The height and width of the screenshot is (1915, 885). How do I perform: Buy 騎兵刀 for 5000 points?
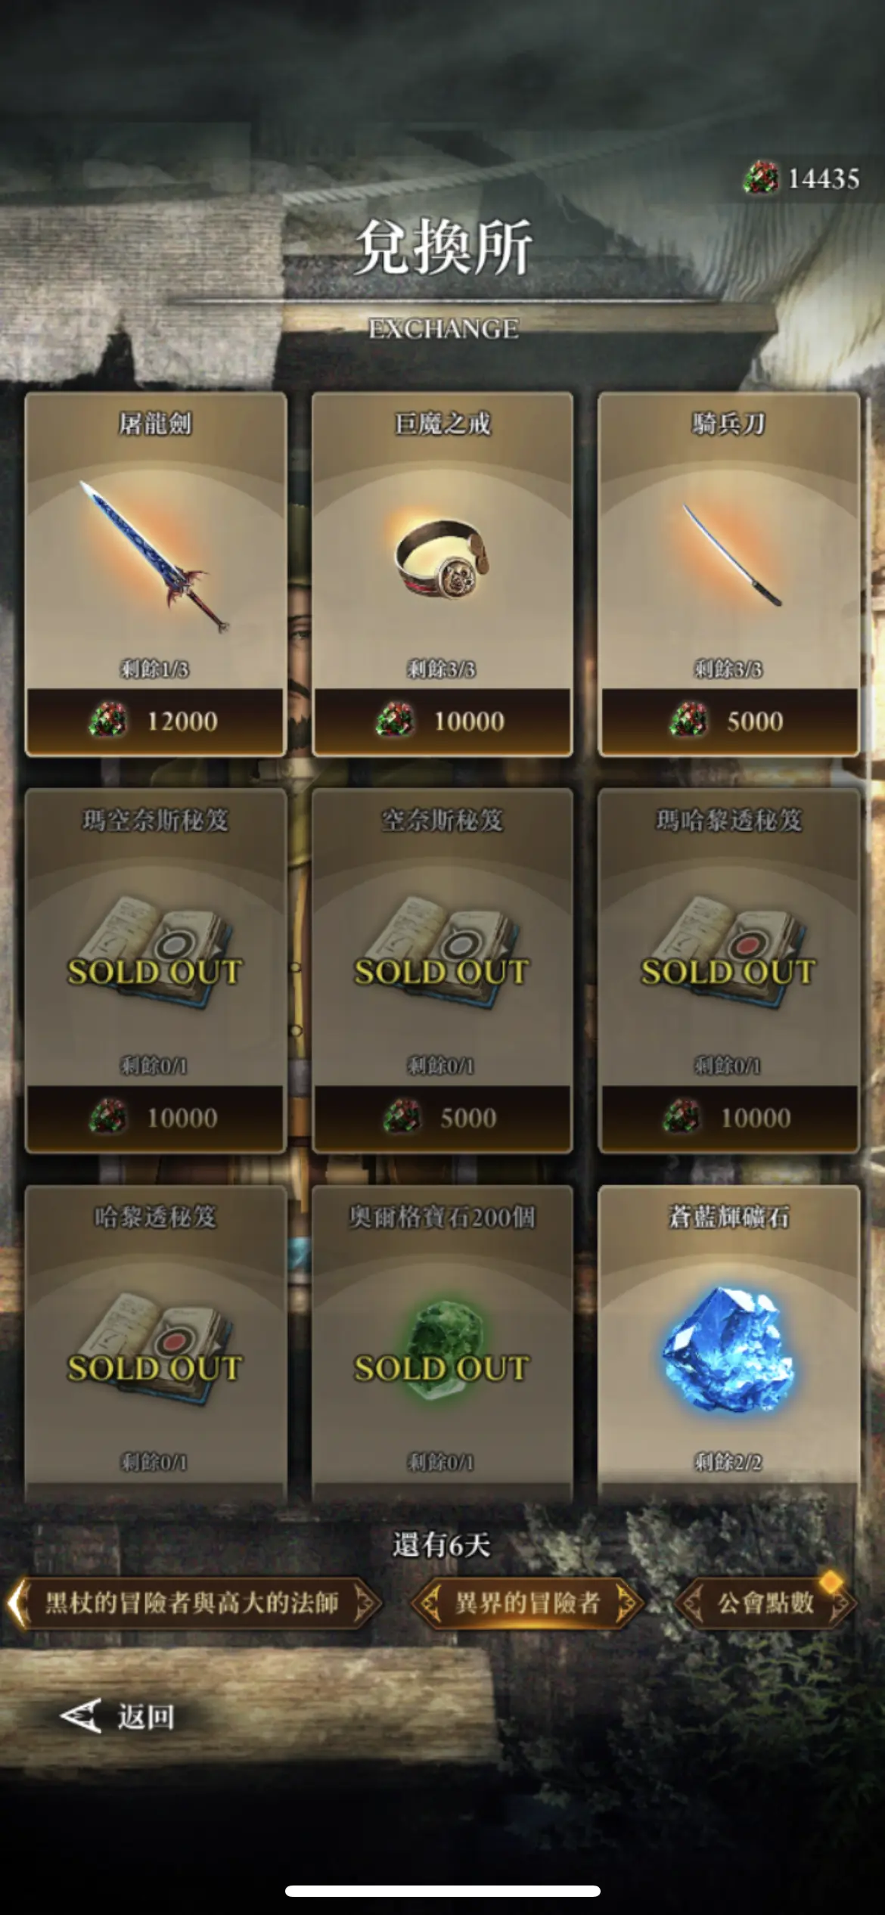[729, 721]
